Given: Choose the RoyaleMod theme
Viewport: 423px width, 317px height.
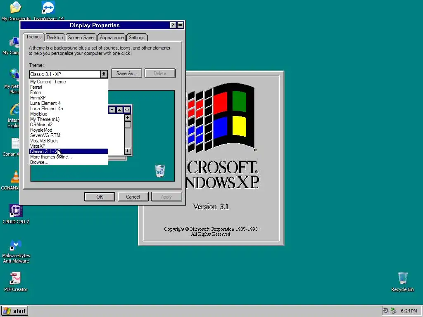Looking at the screenshot, I should click(69, 130).
